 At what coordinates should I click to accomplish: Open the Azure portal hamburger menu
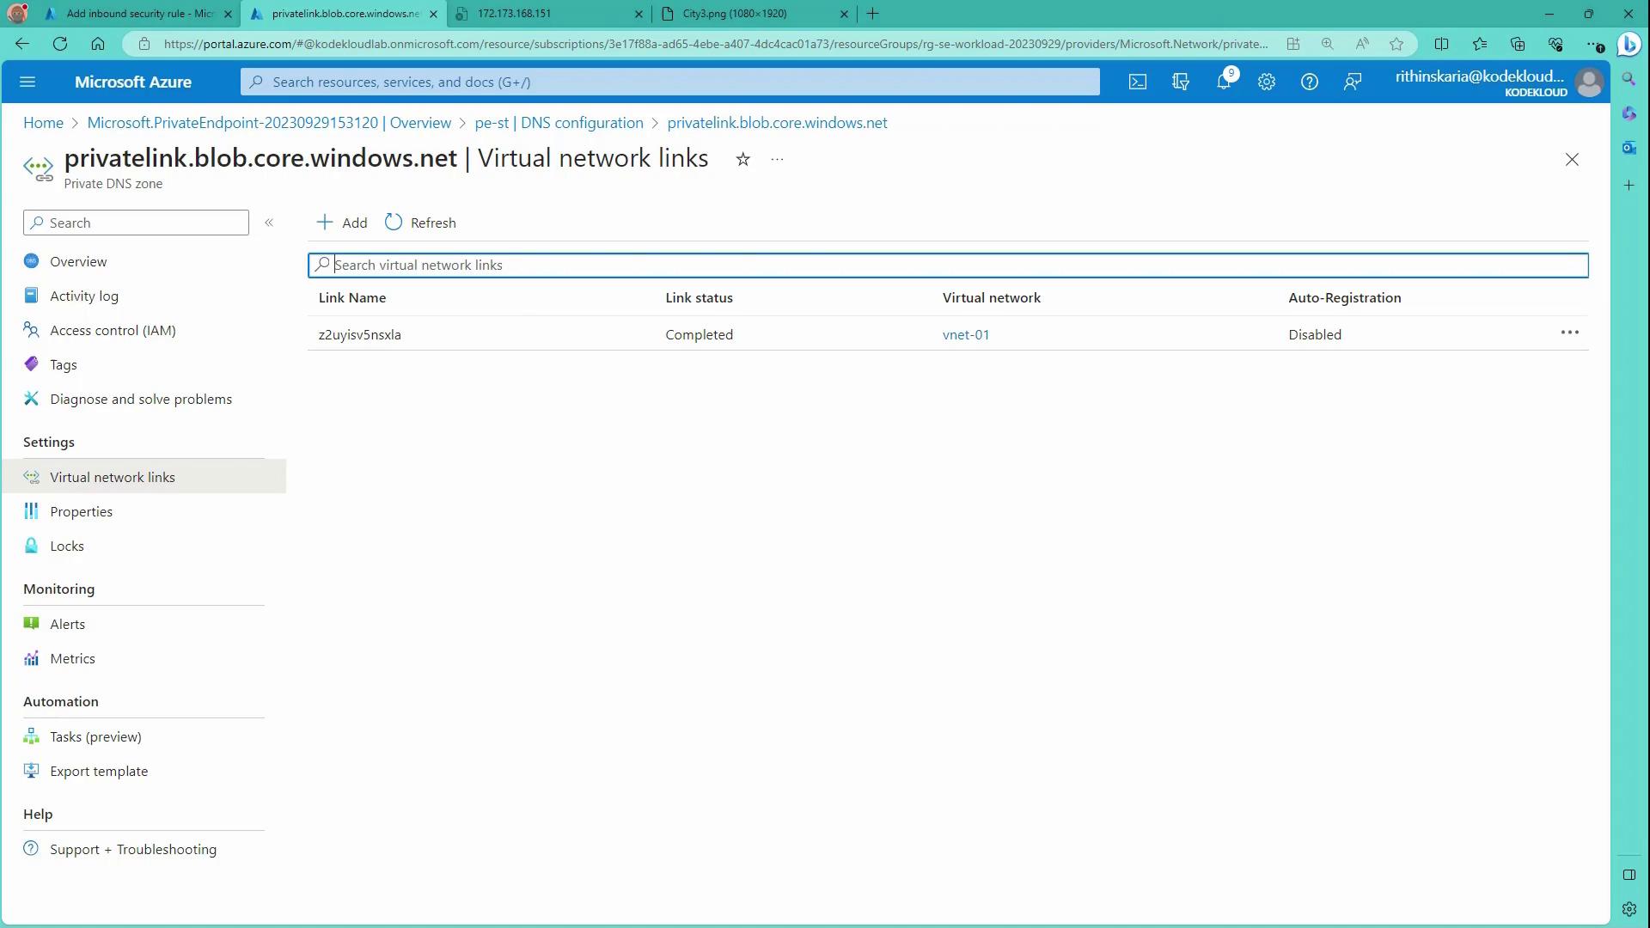[27, 82]
